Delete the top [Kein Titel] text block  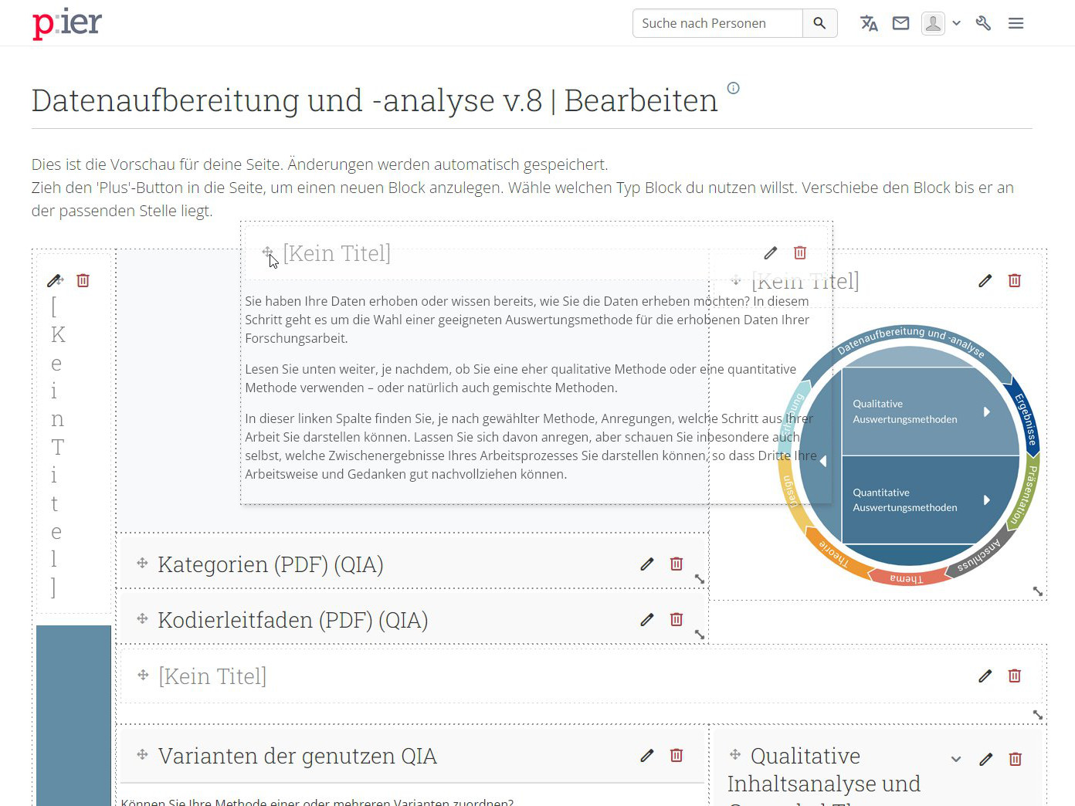(799, 252)
